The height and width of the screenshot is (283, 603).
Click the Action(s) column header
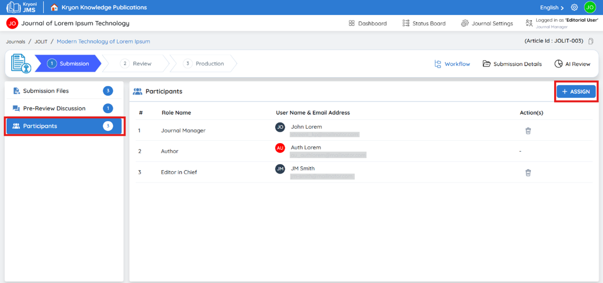pyautogui.click(x=532, y=113)
